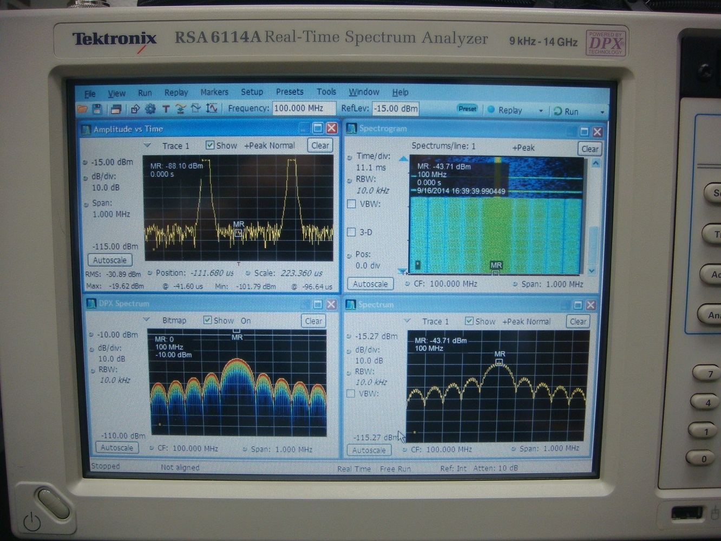This screenshot has height=541, width=721.
Task: Enable VBW checkbox in Spectrogram window
Action: pos(351,204)
